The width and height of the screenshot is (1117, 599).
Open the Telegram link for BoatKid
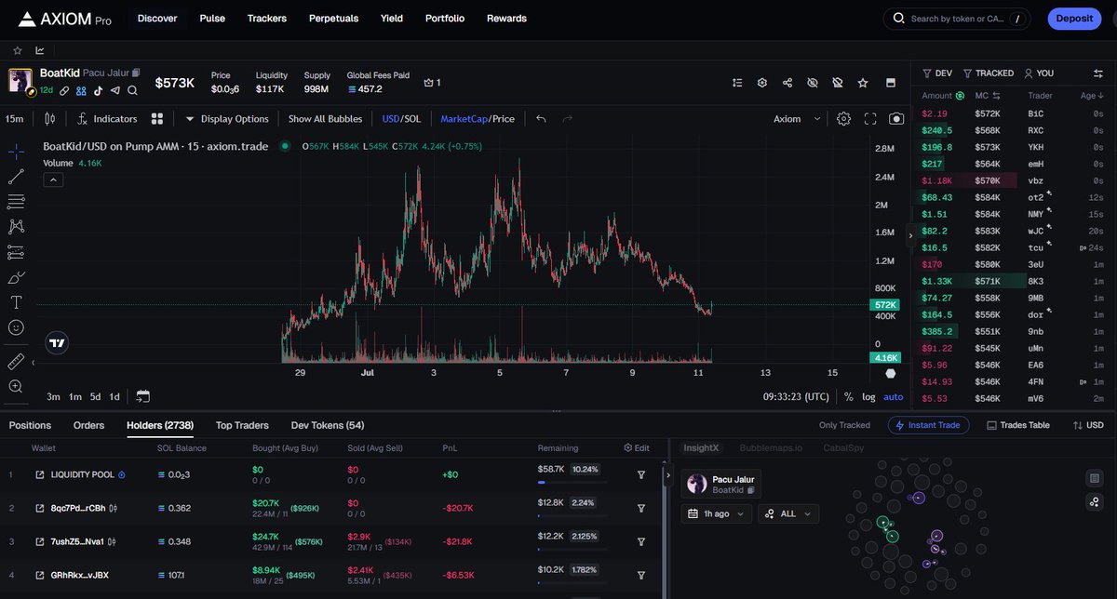pos(115,90)
